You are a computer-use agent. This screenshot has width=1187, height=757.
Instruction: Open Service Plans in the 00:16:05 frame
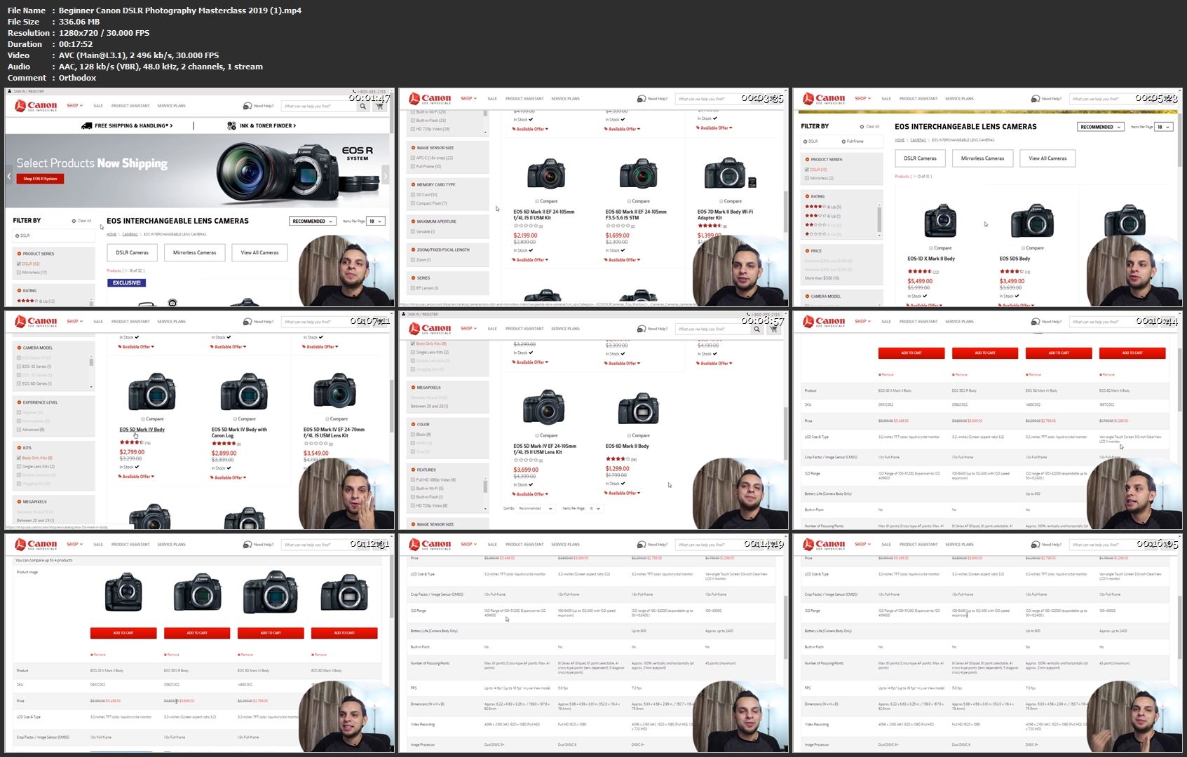pos(959,545)
